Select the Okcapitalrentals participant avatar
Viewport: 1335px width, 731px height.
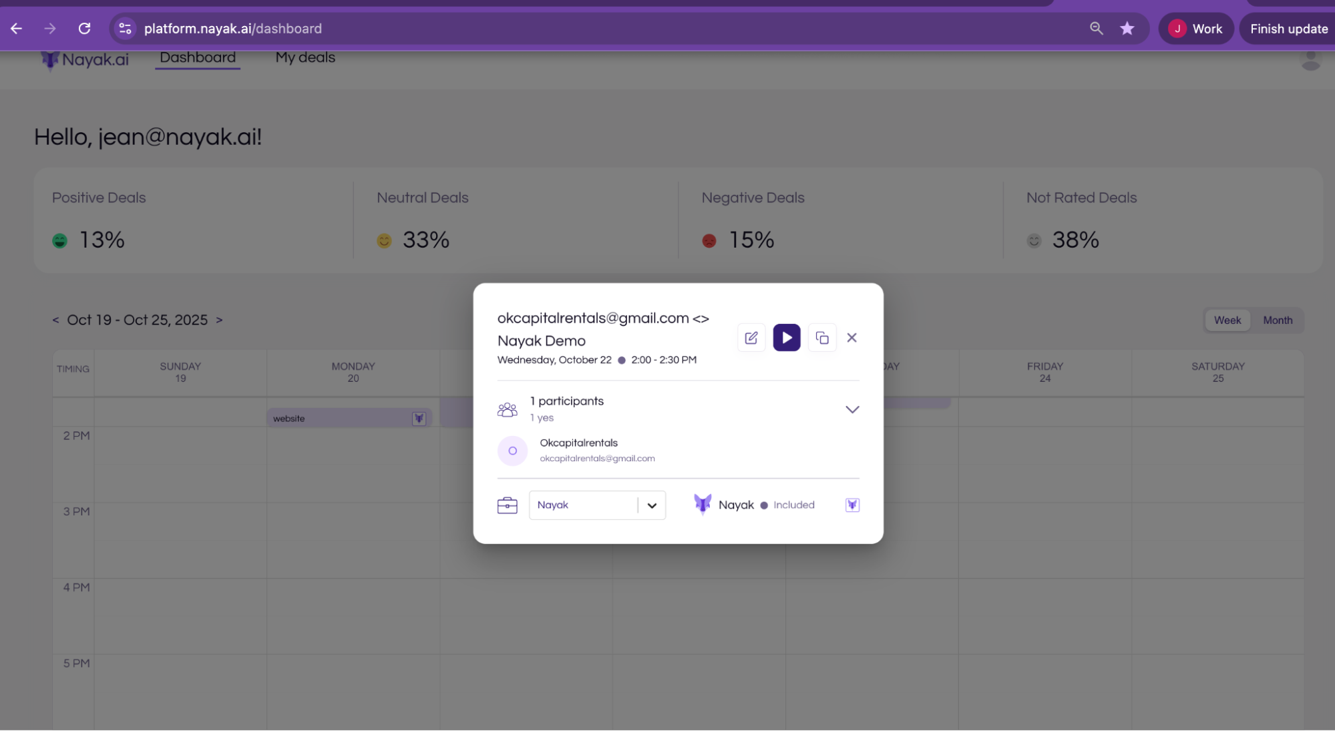click(x=512, y=451)
